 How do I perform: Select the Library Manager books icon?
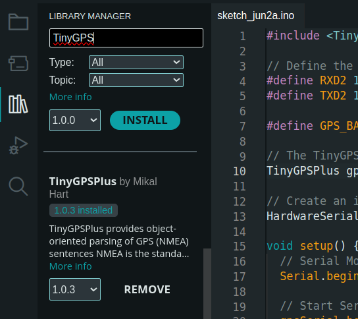pos(18,104)
